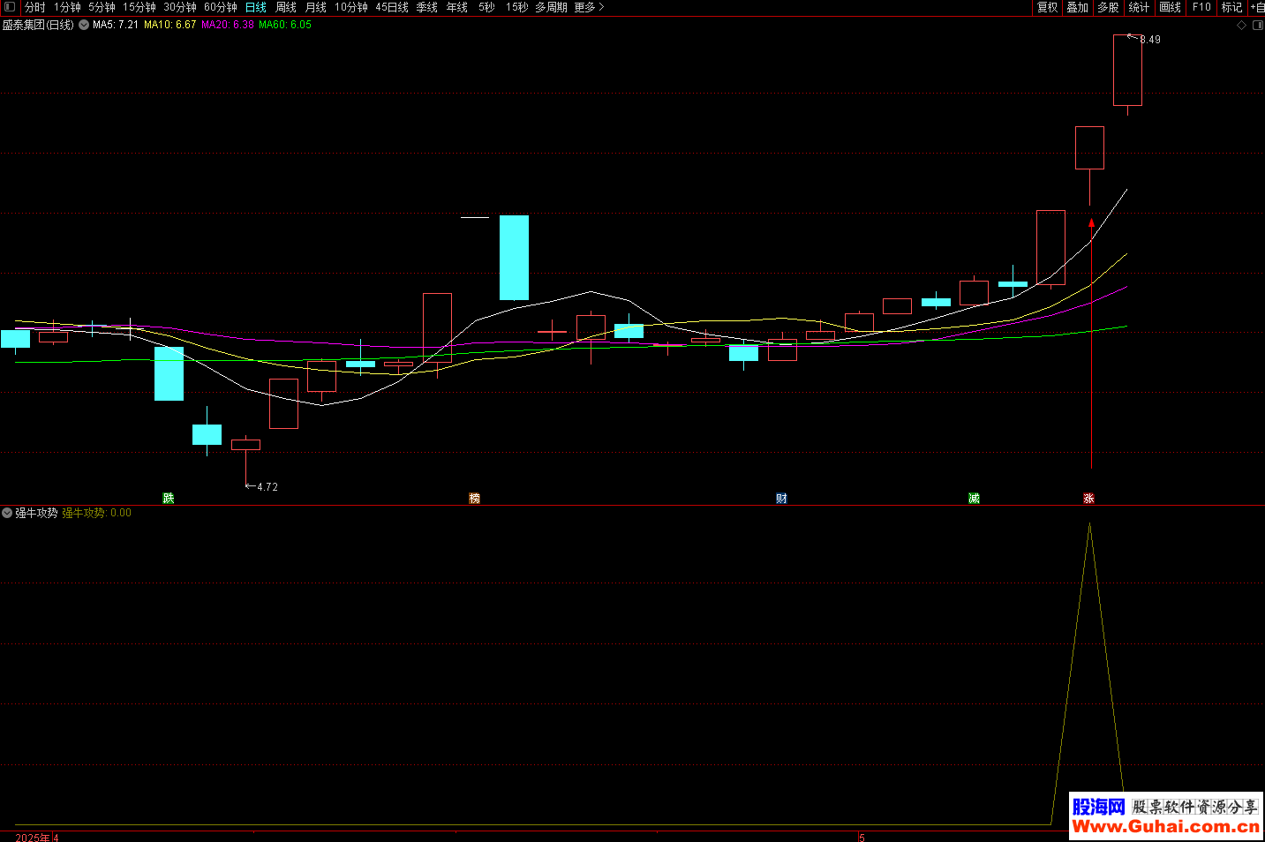Screen dimensions: 1265x842
Task: Switch to 季线 quarterly chart
Action: tap(427, 7)
